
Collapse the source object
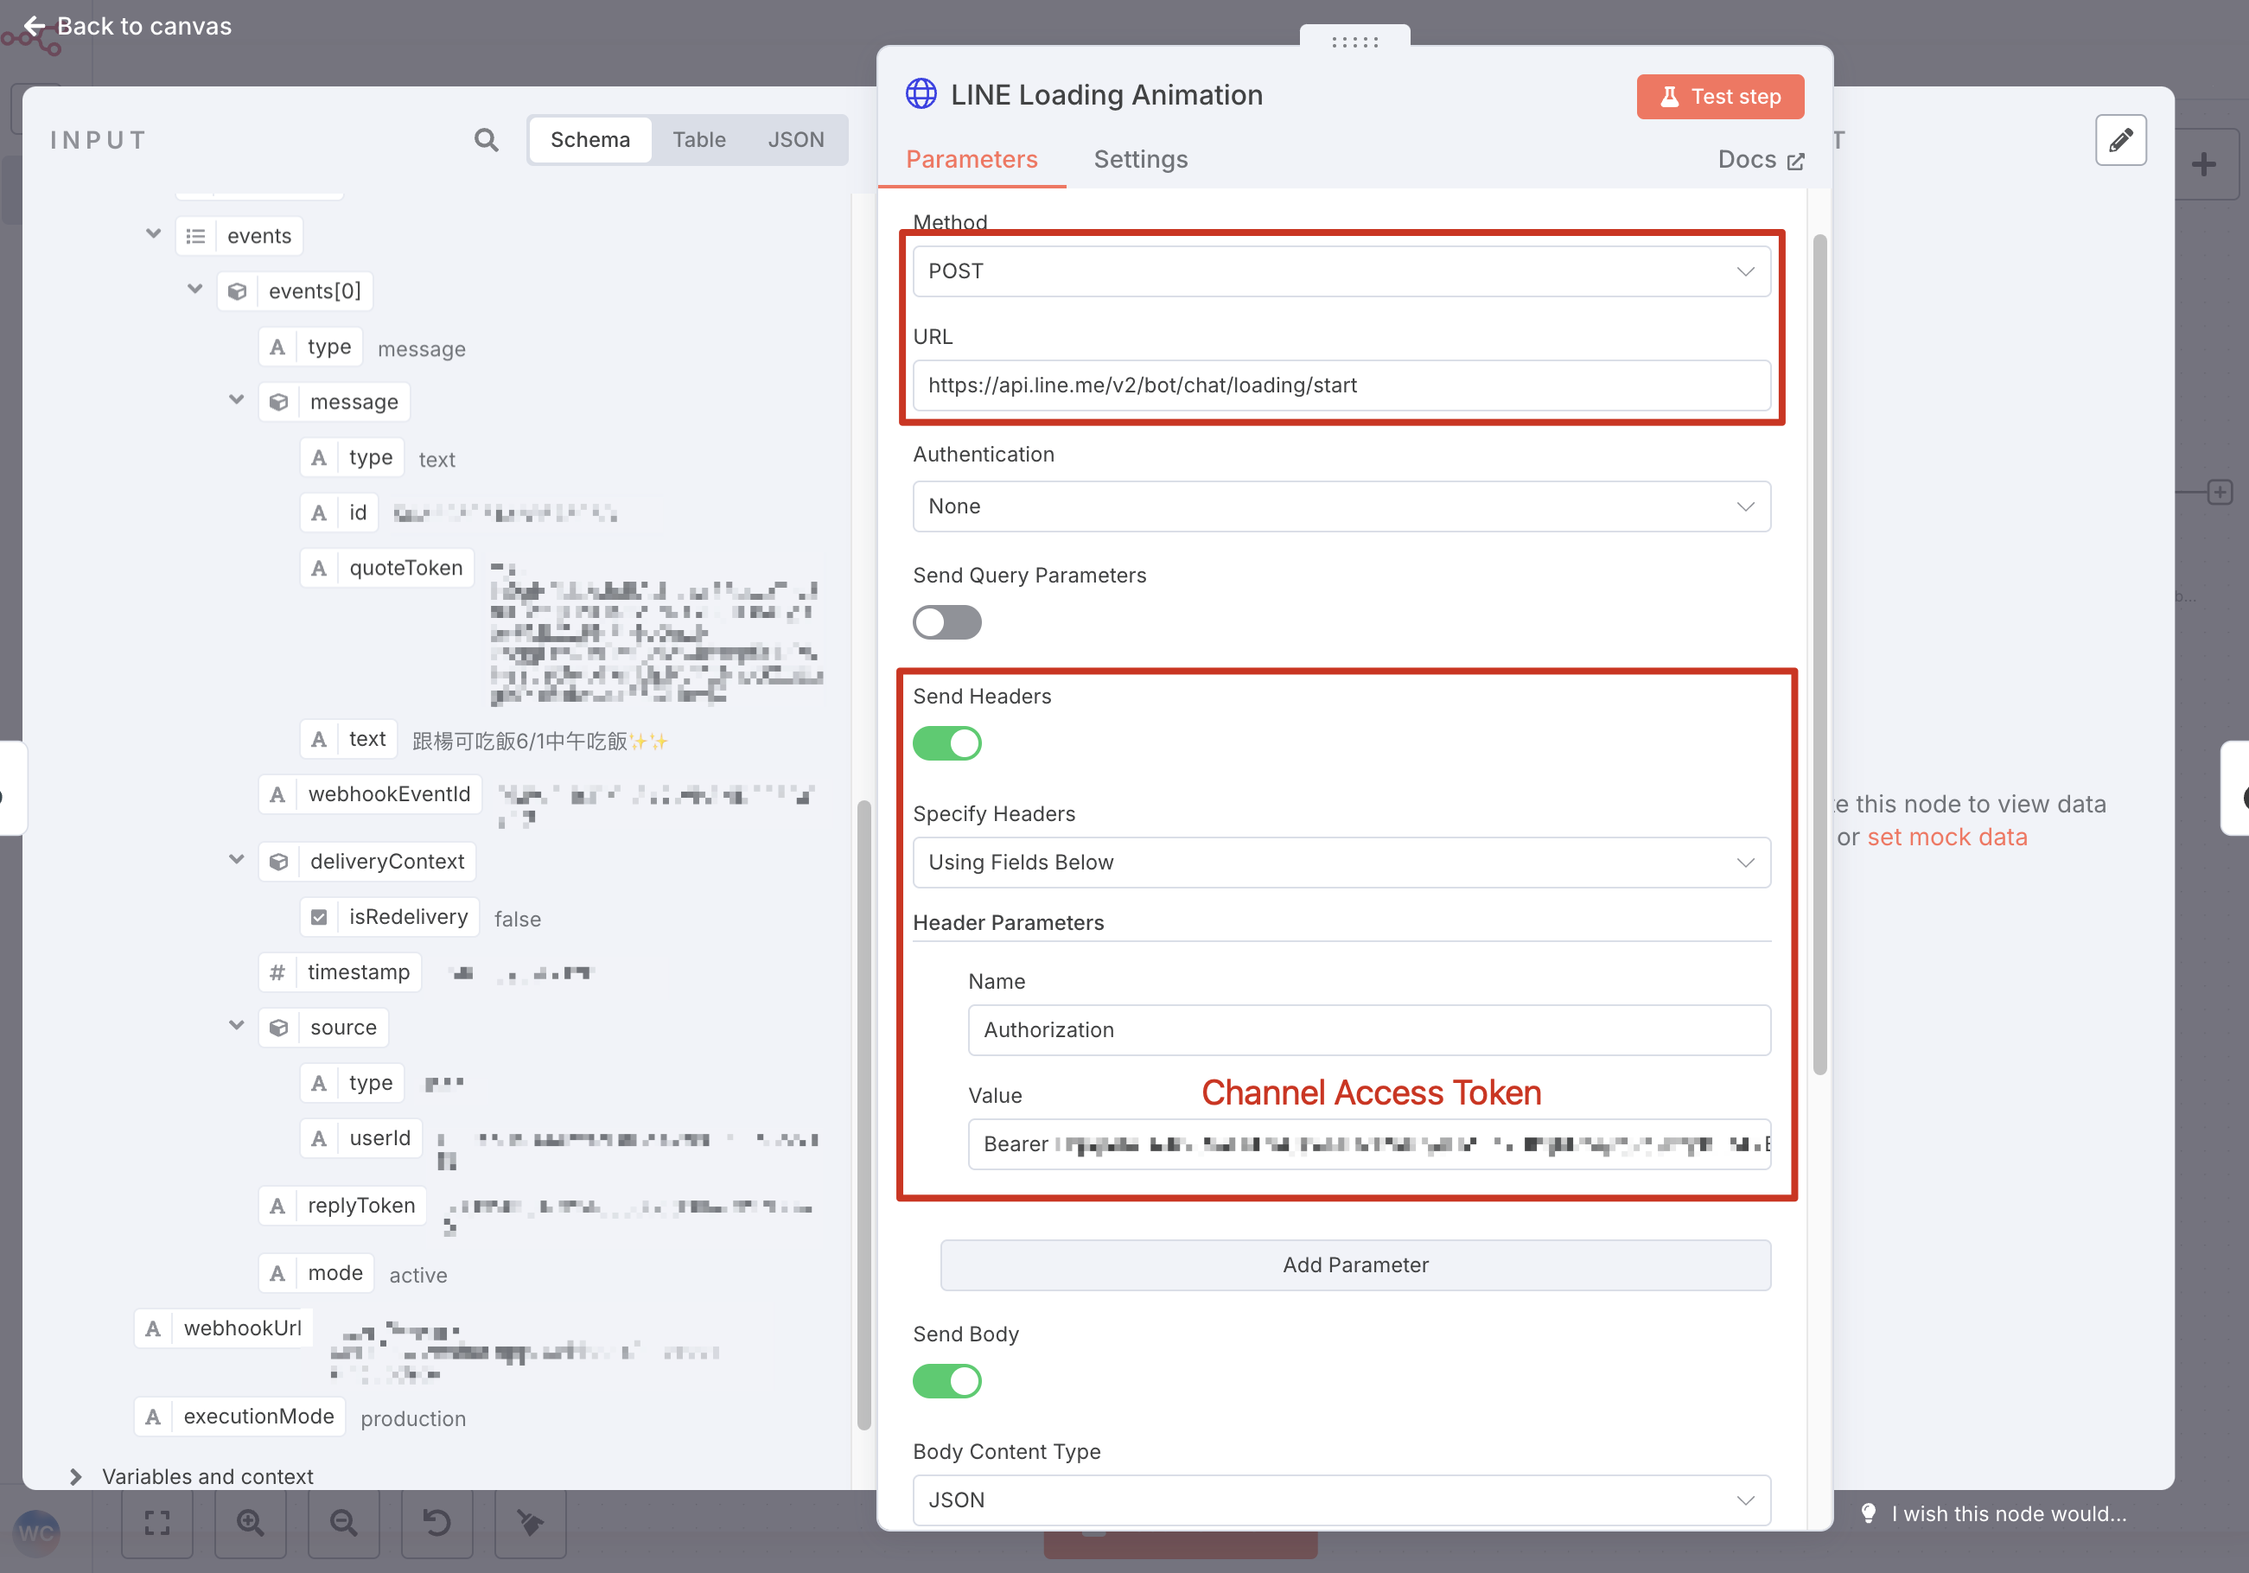coord(236,1024)
